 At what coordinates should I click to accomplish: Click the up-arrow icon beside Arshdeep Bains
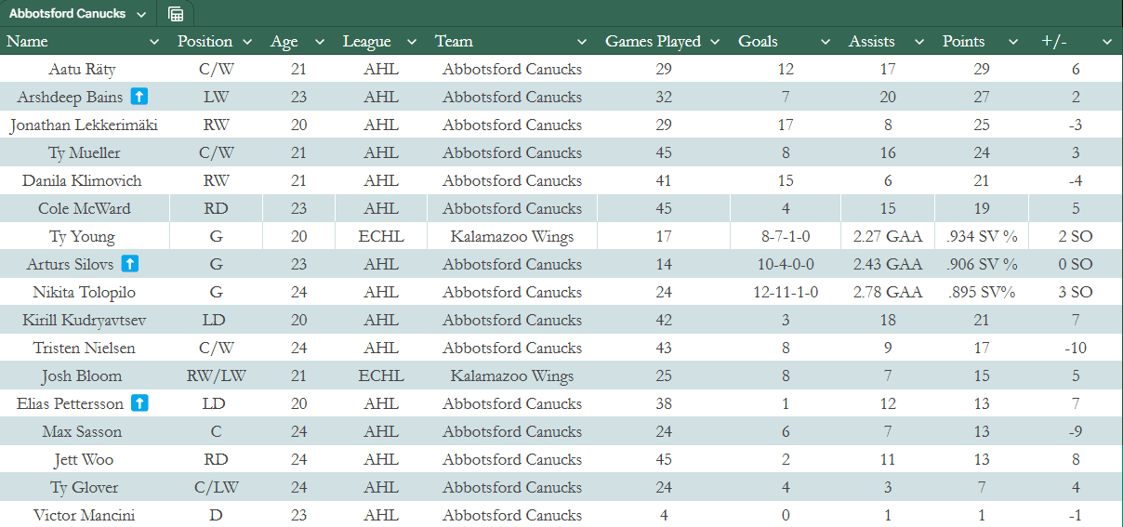139,97
